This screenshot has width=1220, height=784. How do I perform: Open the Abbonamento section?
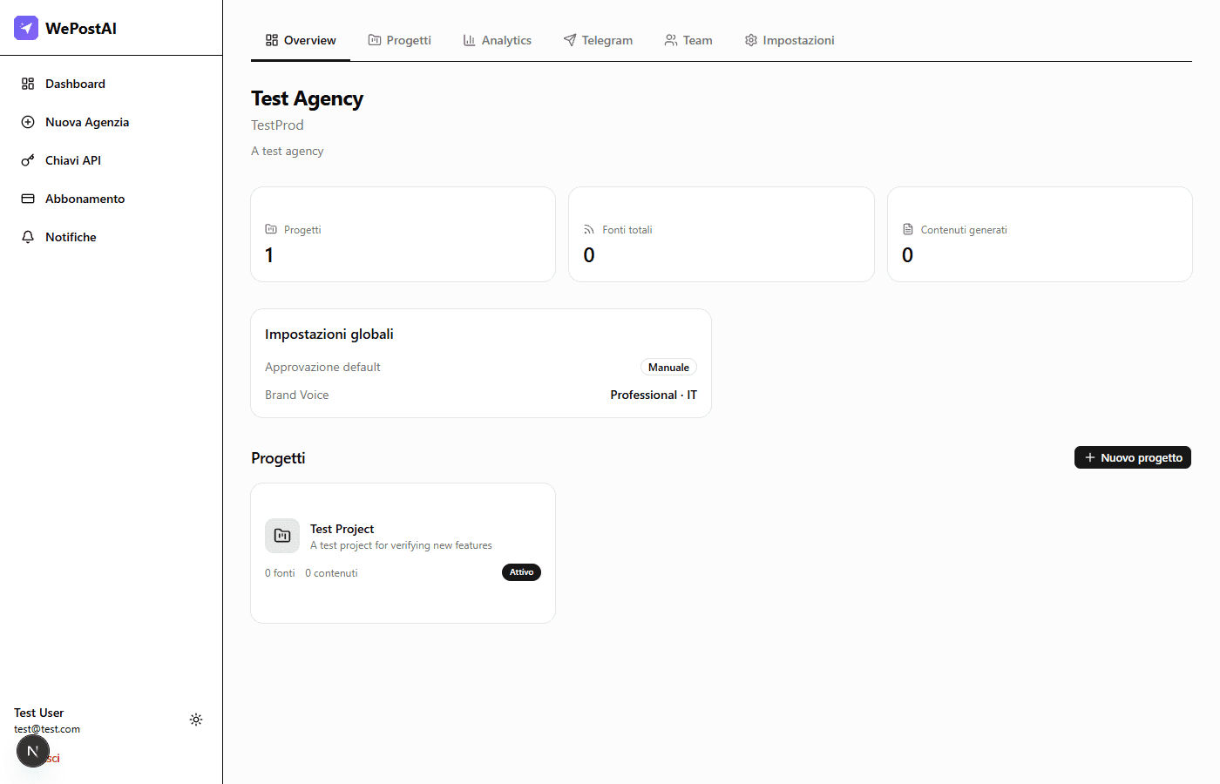click(85, 199)
